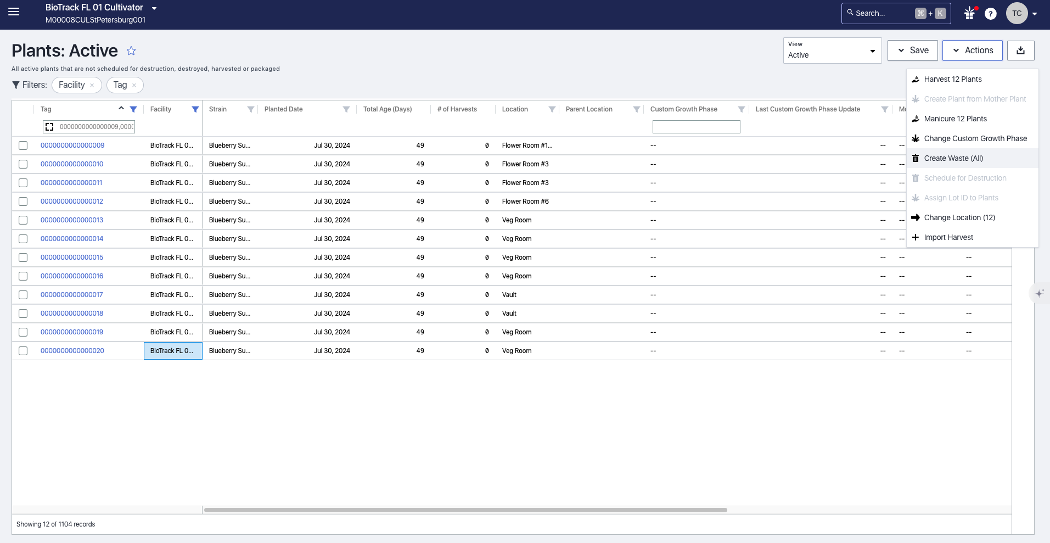The width and height of the screenshot is (1050, 543).
Task: Click the Total Age (Days) column header
Action: [388, 109]
